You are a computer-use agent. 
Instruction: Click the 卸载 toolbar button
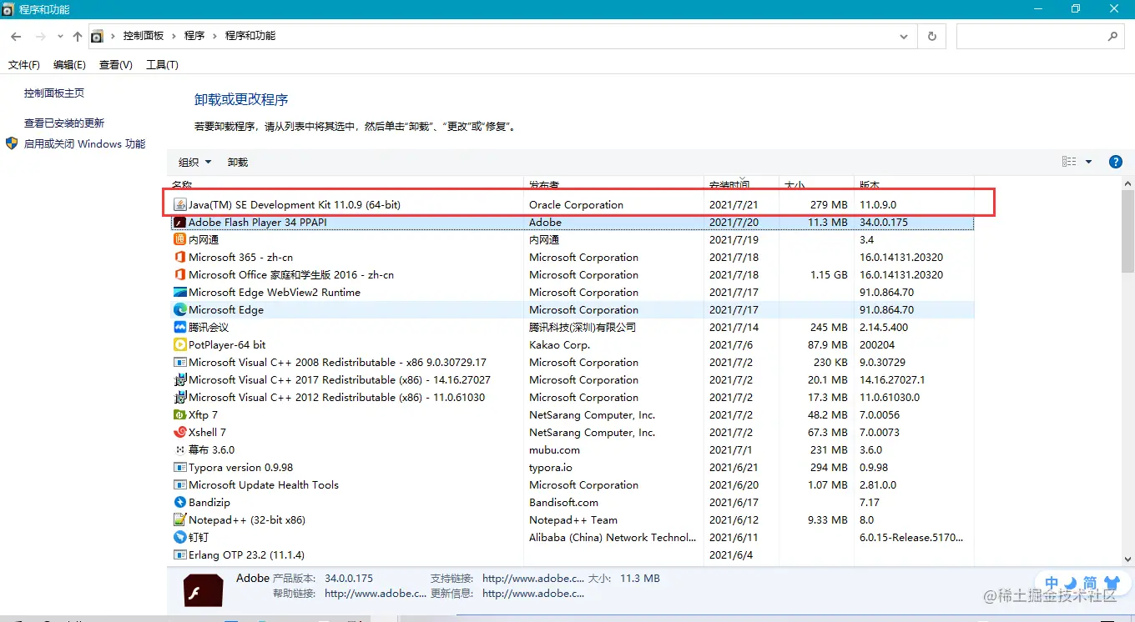click(x=238, y=163)
